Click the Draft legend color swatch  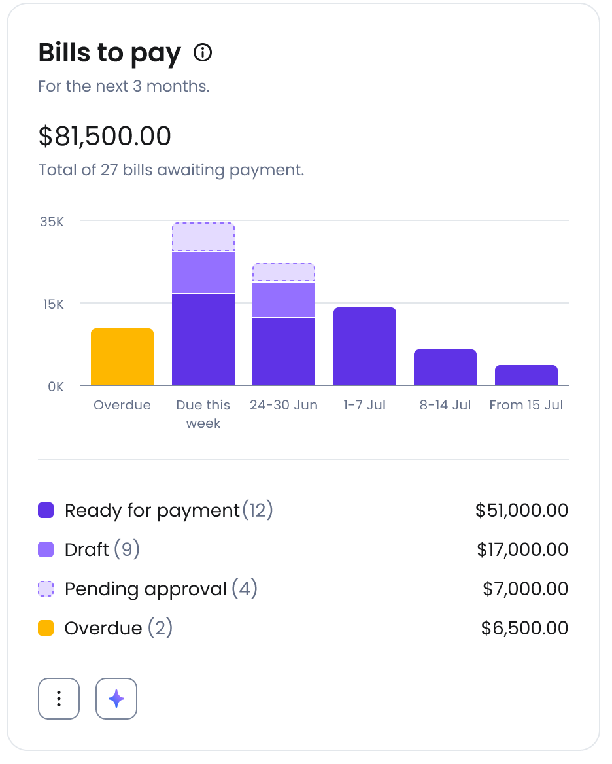tap(46, 549)
